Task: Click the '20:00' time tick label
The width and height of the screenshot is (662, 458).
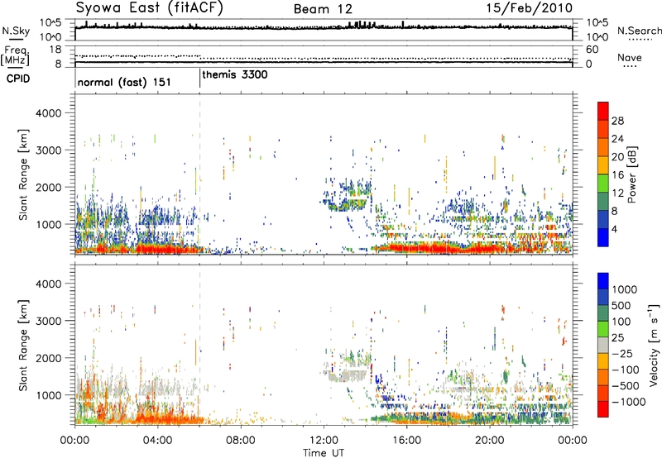Action: [489, 441]
